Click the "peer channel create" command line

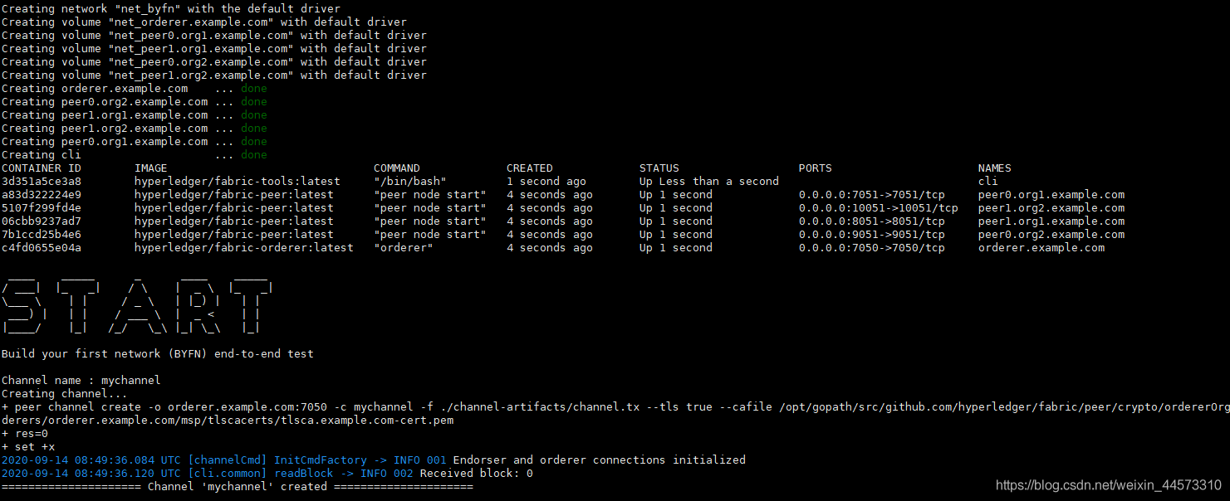pos(615,414)
